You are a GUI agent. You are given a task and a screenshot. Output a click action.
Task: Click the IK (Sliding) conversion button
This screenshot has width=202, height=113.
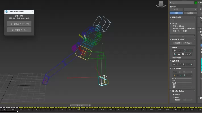pos(19,24)
